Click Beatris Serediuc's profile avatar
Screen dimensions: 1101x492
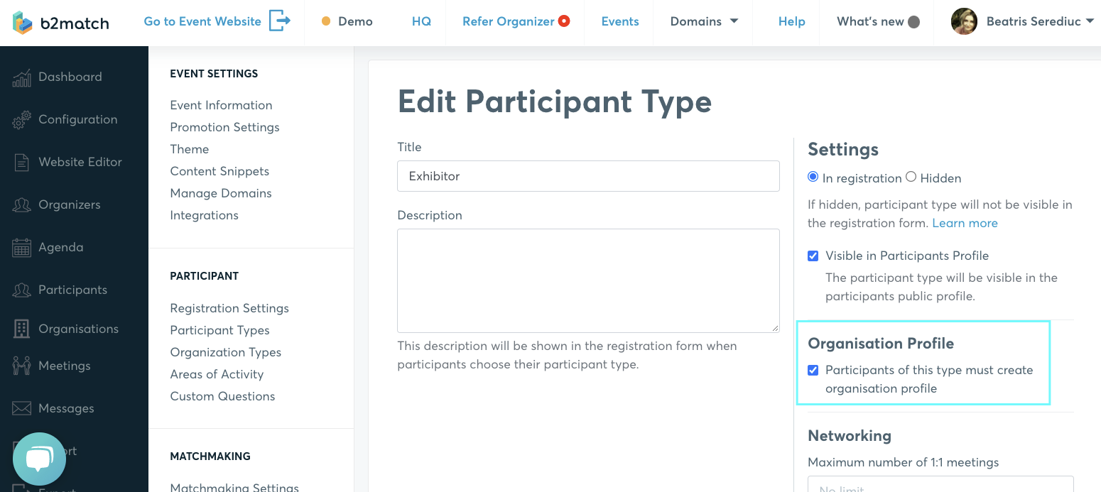pyautogui.click(x=964, y=21)
